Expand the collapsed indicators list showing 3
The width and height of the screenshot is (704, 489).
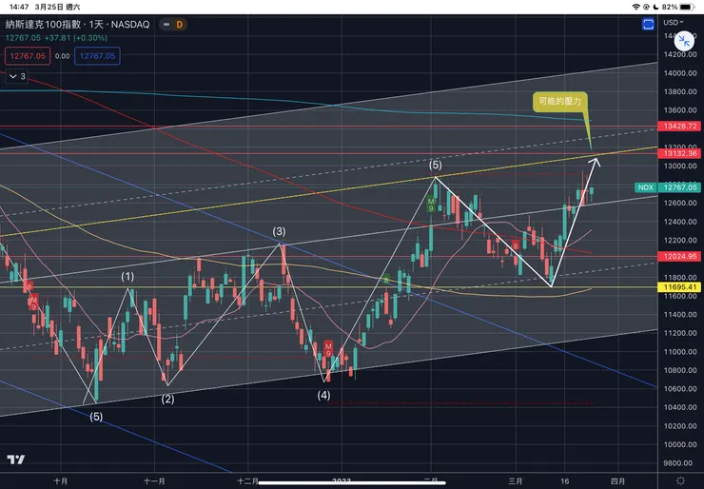point(18,76)
